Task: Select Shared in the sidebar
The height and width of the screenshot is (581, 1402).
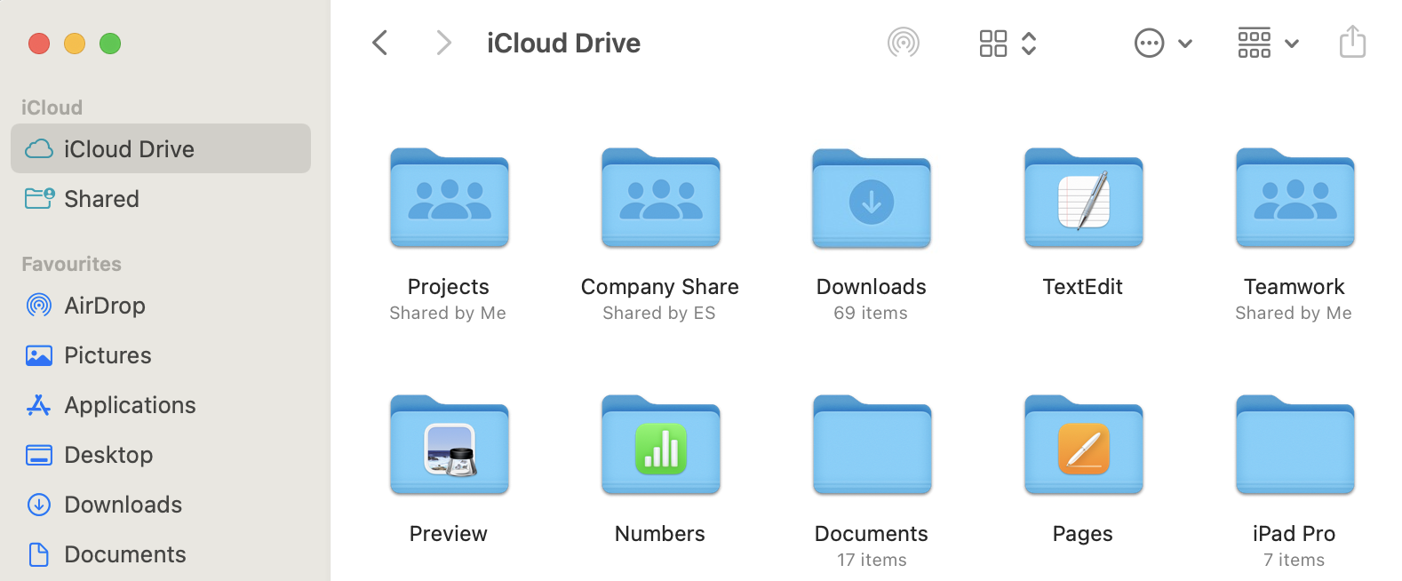Action: click(101, 199)
